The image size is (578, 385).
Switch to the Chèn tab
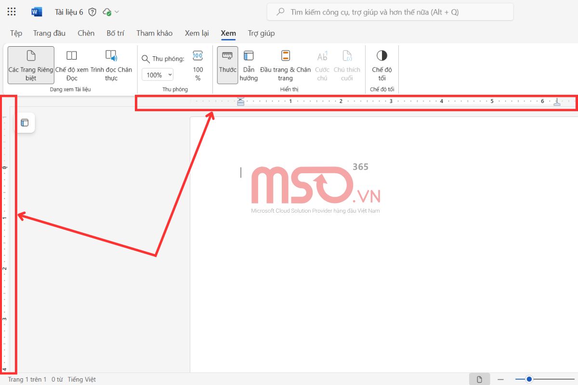[x=86, y=33]
